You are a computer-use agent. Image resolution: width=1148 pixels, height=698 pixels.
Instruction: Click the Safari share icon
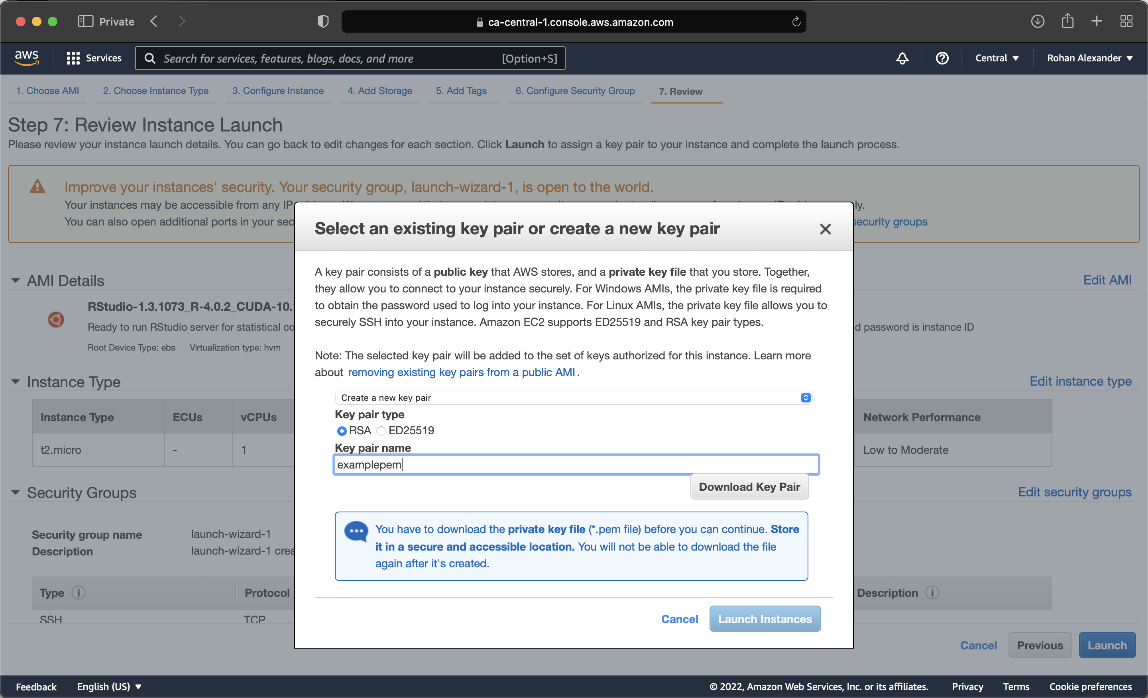point(1067,22)
